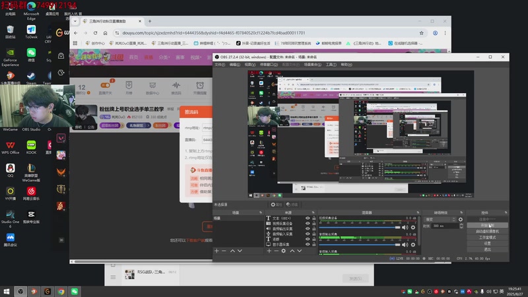This screenshot has height=297, width=528.
Task: Move source up with arrow icon
Action: point(292,251)
